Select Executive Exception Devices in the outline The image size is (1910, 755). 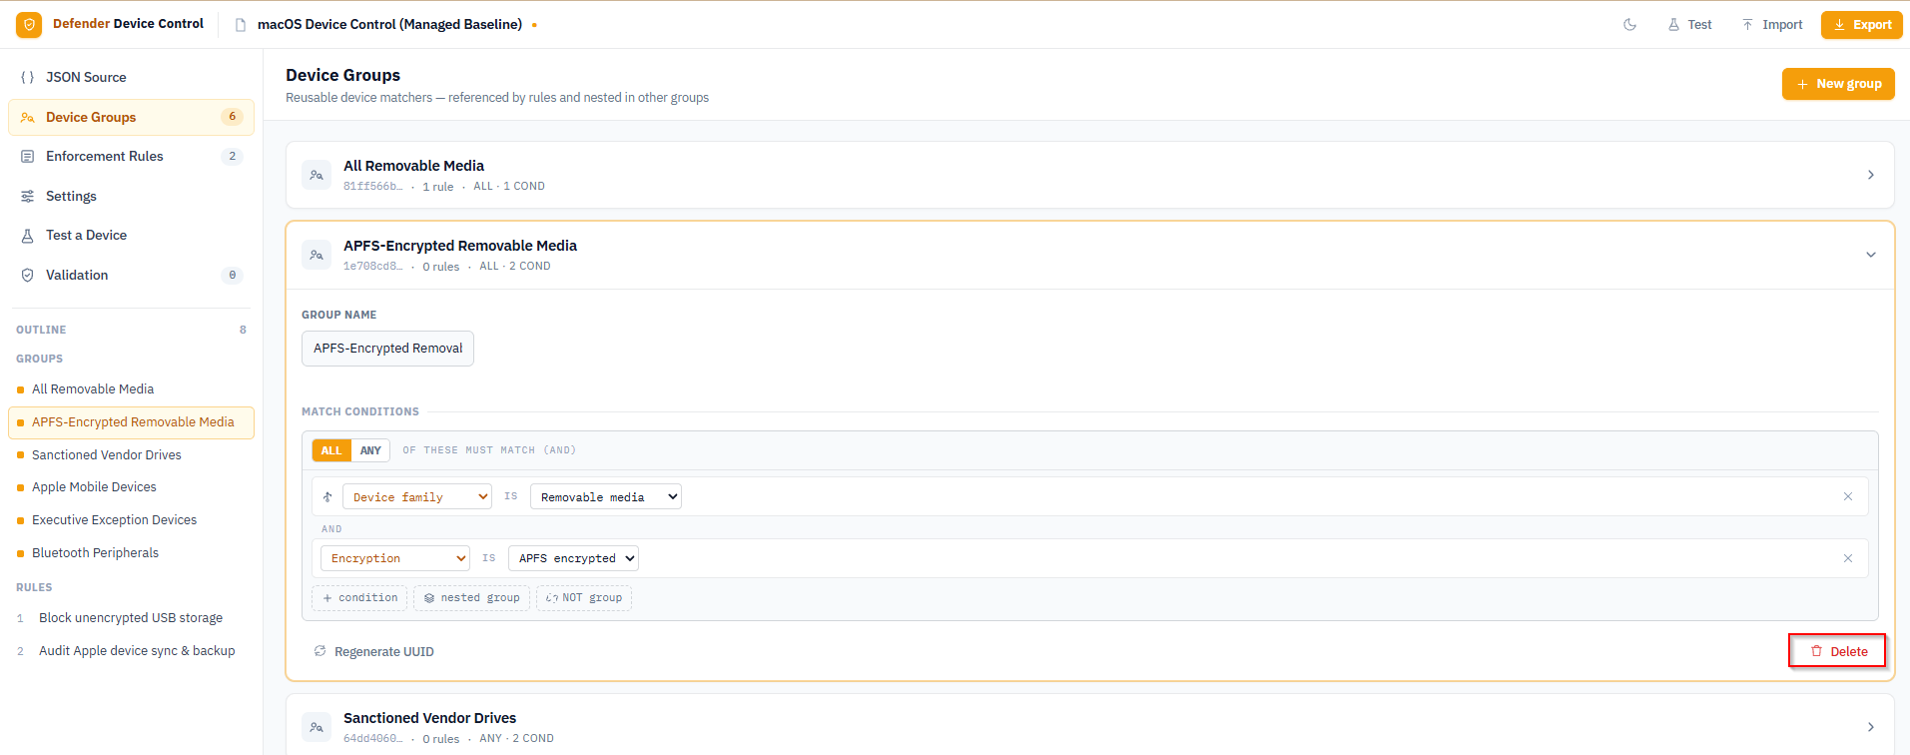[131, 520]
